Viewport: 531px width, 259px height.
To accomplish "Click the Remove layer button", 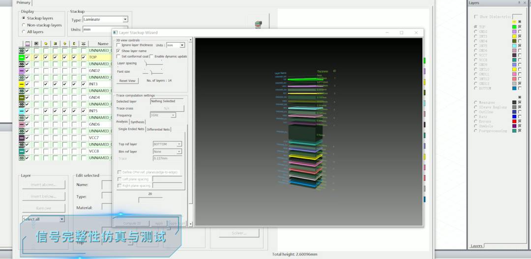I will pyautogui.click(x=43, y=208).
